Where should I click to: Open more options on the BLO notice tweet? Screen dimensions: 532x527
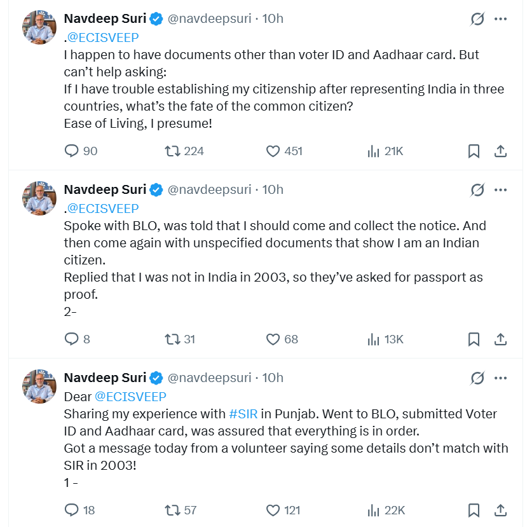click(500, 189)
